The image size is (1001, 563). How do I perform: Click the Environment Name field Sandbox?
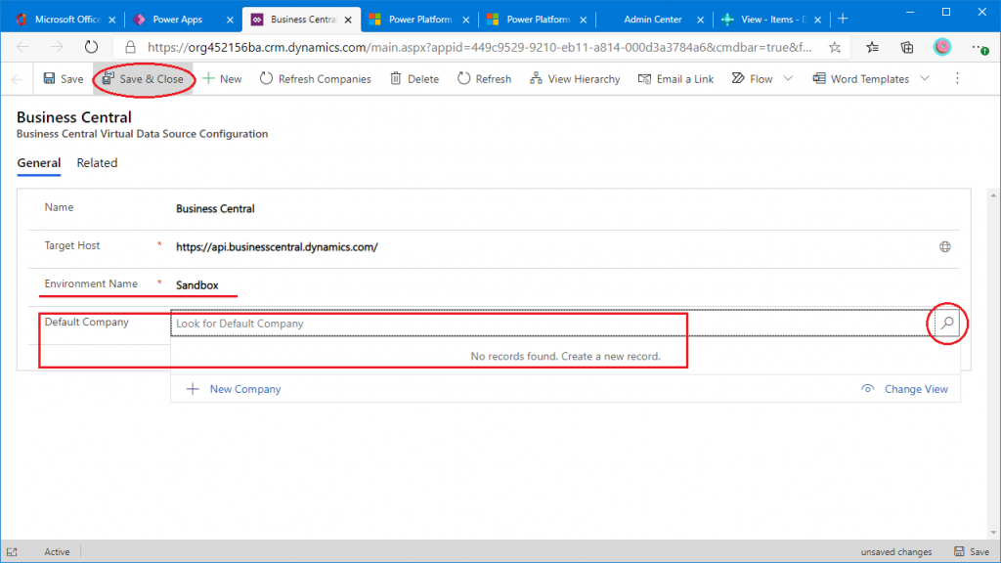pos(197,285)
